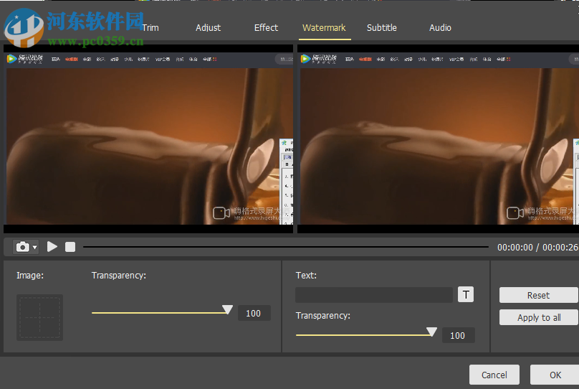Click the right output preview pane
Screen dimensions: 579x389
pyautogui.click(x=438, y=139)
